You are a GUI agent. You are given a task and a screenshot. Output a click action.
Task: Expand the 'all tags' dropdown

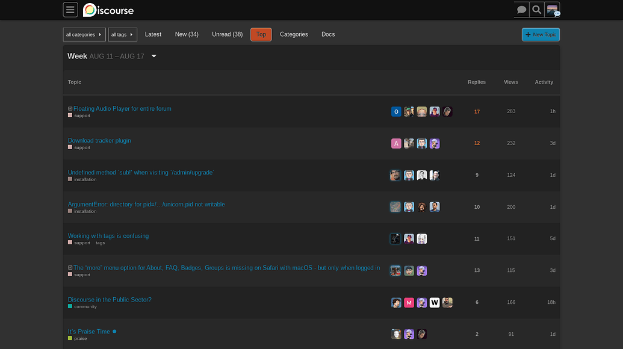click(122, 35)
